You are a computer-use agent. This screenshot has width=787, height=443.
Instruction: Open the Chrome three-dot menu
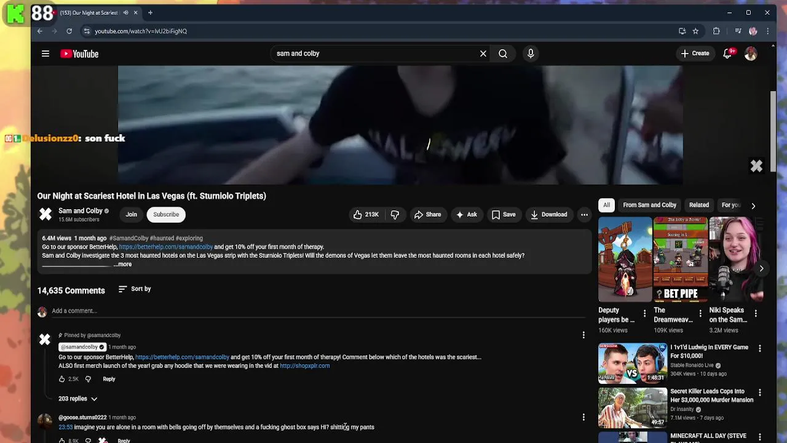pyautogui.click(x=767, y=31)
